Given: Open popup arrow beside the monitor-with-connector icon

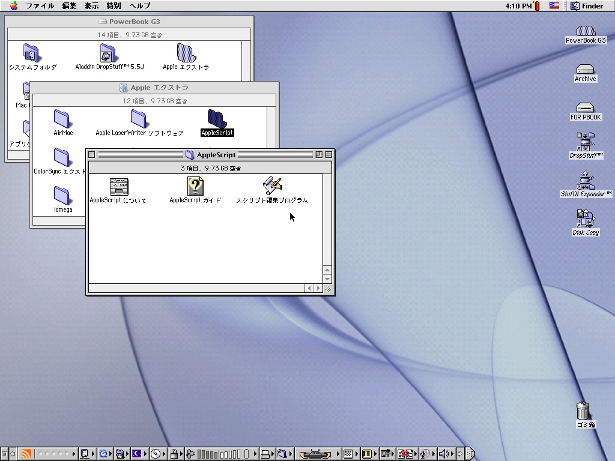Looking at the screenshot, I should 393,454.
